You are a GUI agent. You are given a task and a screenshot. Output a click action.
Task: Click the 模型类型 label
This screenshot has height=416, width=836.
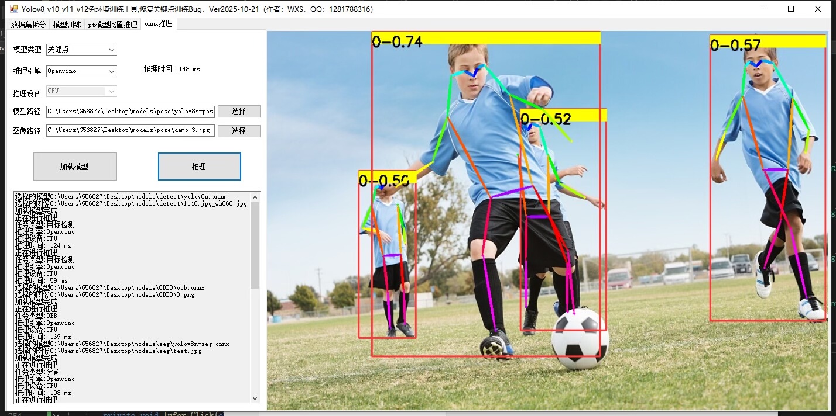click(28, 50)
